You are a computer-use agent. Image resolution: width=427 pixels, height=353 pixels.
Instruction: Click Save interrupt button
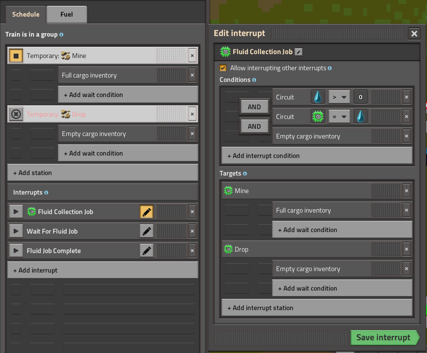384,337
